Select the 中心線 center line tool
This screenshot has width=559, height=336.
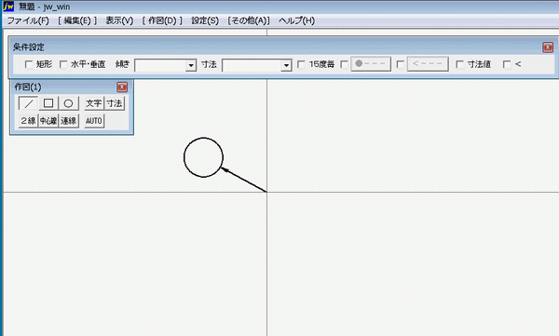point(48,121)
